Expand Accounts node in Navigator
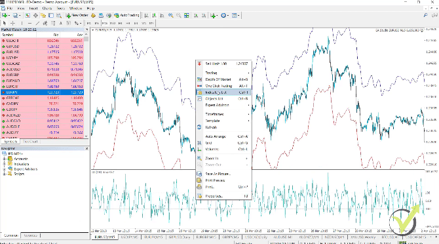 4,159
